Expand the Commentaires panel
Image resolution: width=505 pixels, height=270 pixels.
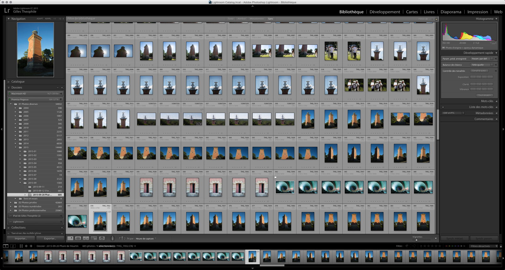496,119
